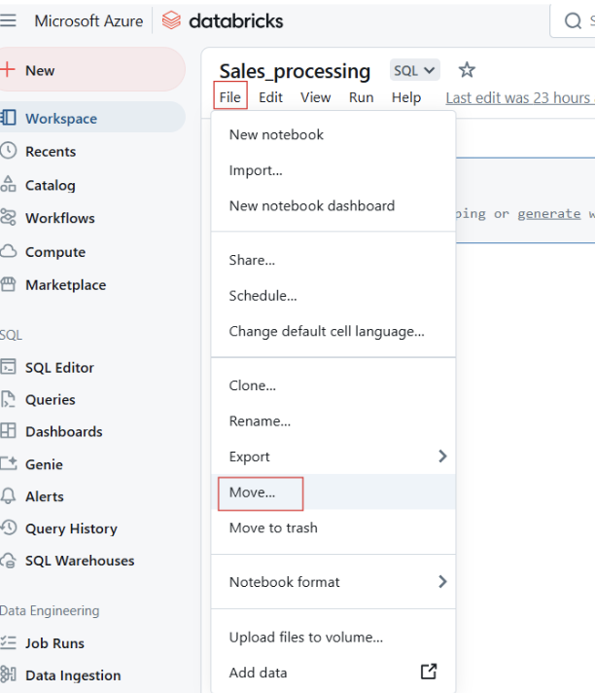Click the search magnifier icon
This screenshot has height=693, width=595.
click(x=573, y=20)
